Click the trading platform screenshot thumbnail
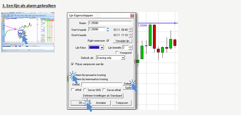 28,32
